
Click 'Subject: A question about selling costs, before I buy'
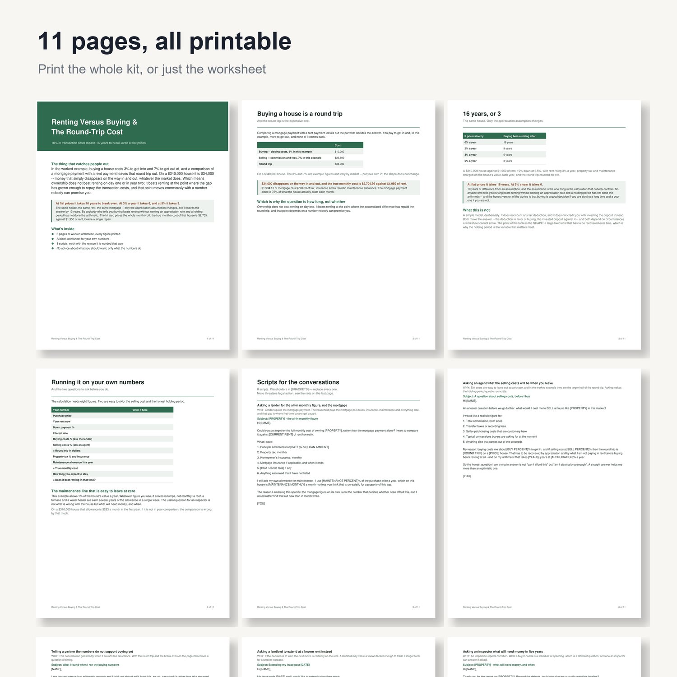point(496,396)
